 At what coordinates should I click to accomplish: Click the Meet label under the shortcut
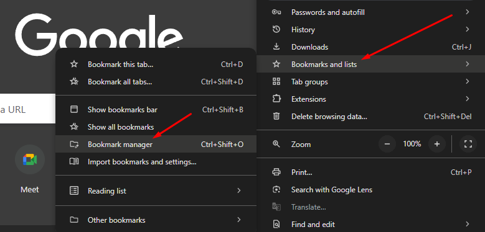click(x=30, y=189)
